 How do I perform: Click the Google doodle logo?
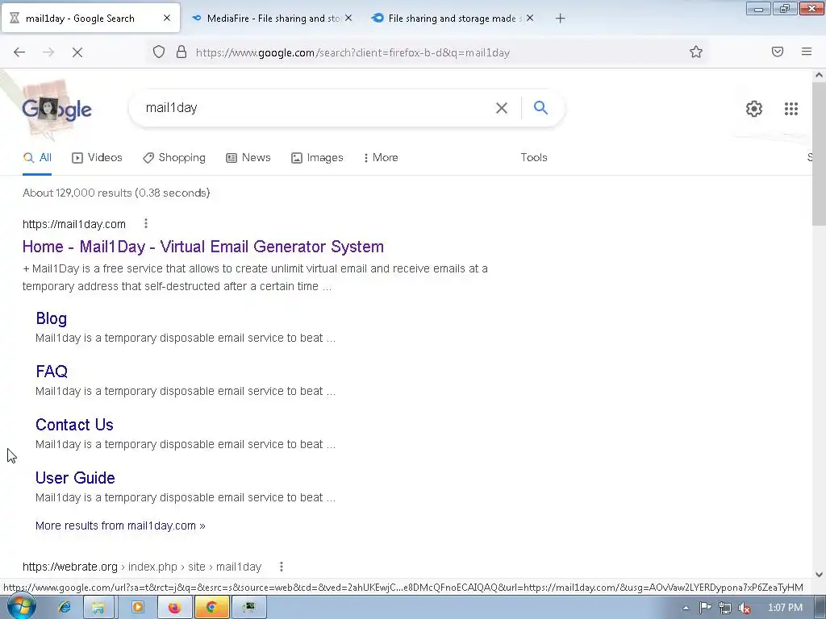pyautogui.click(x=57, y=109)
